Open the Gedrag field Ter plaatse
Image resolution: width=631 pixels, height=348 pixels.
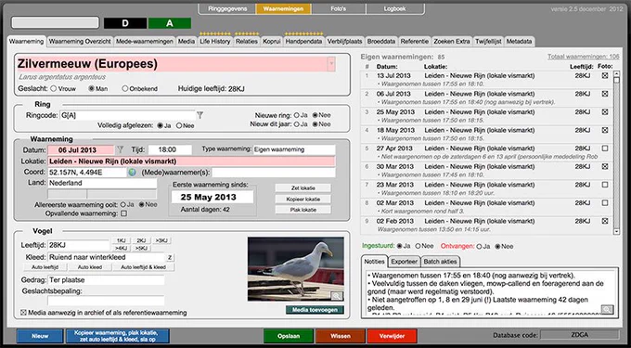click(x=106, y=280)
